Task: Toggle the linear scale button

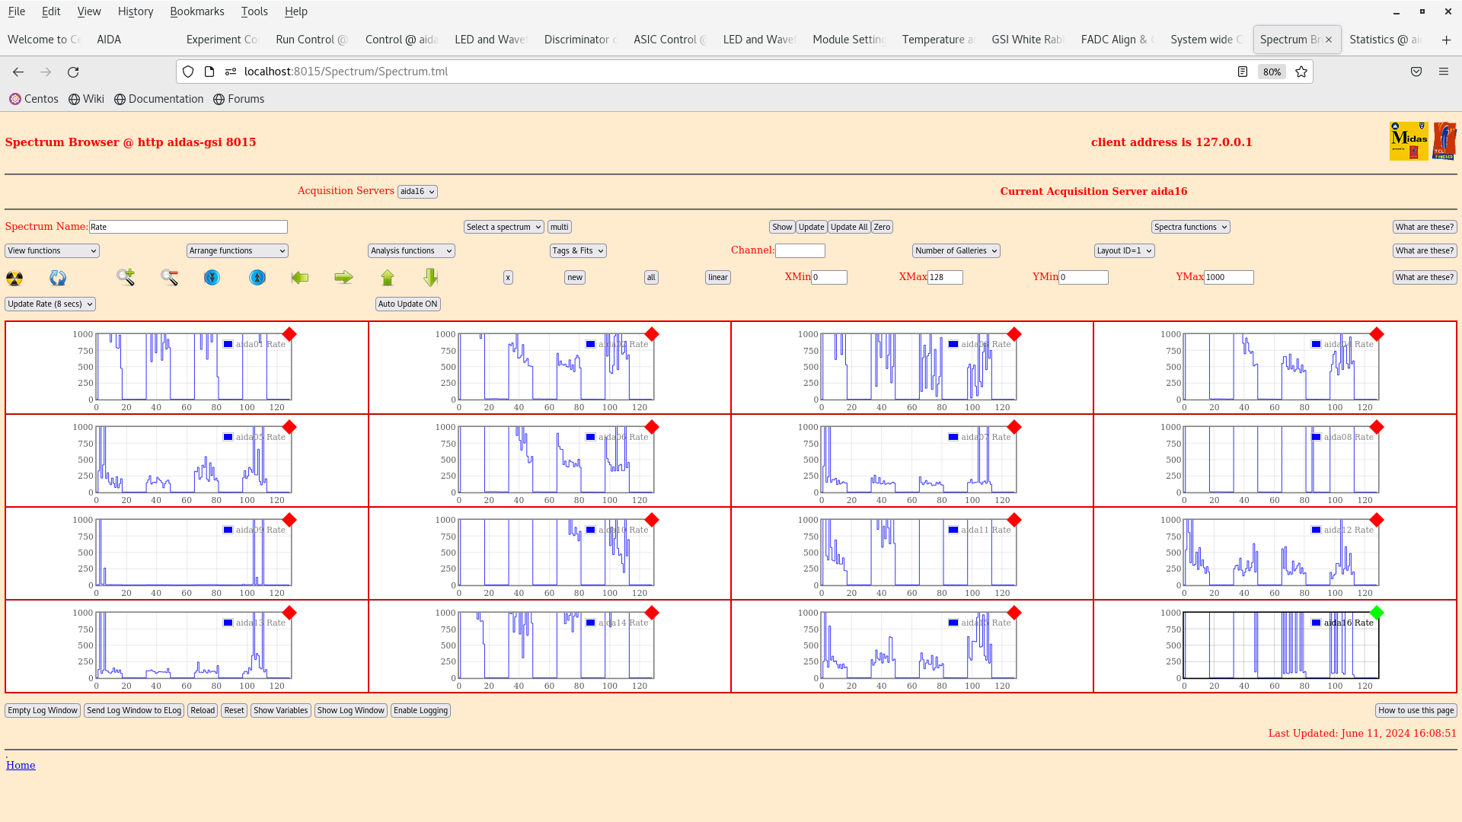Action: click(x=717, y=278)
